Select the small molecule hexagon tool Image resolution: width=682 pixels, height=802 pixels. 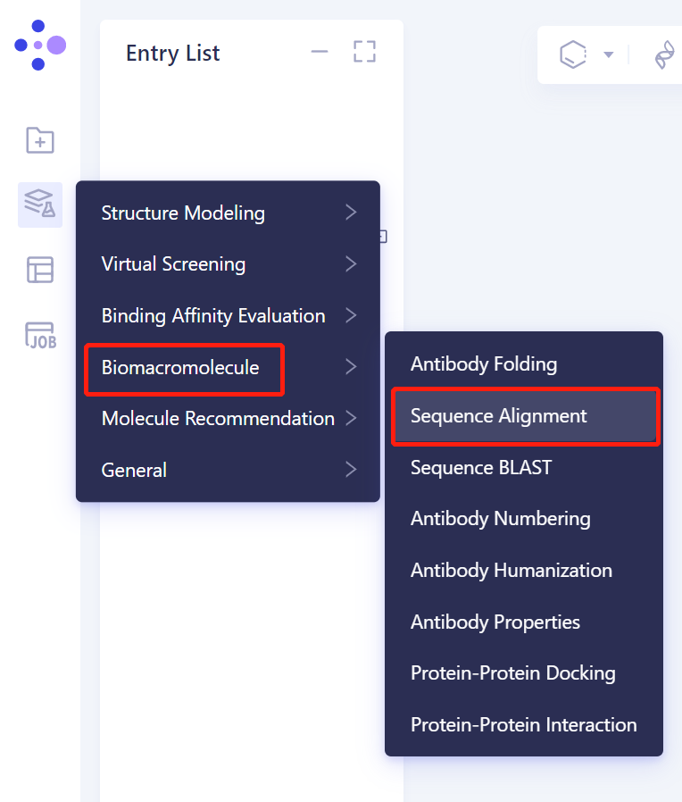[575, 54]
